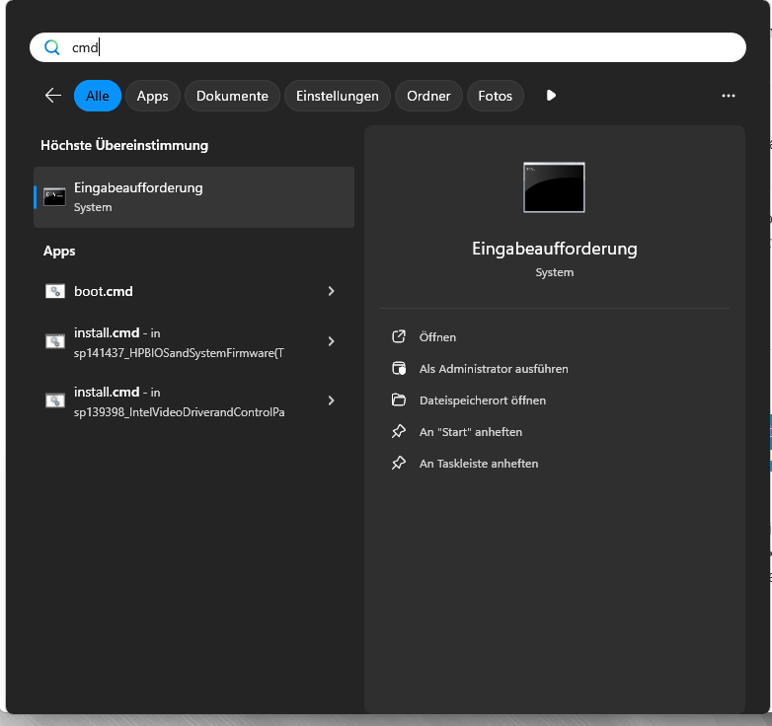Click the boot.cmd file icon
Viewport: 772px width, 726px height.
[55, 291]
